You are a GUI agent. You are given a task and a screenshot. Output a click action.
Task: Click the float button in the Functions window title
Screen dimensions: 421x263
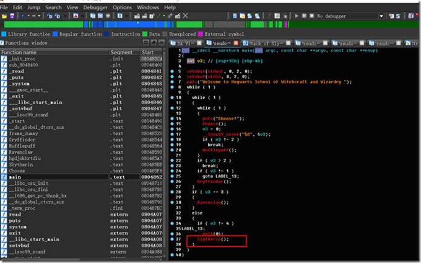coord(154,42)
